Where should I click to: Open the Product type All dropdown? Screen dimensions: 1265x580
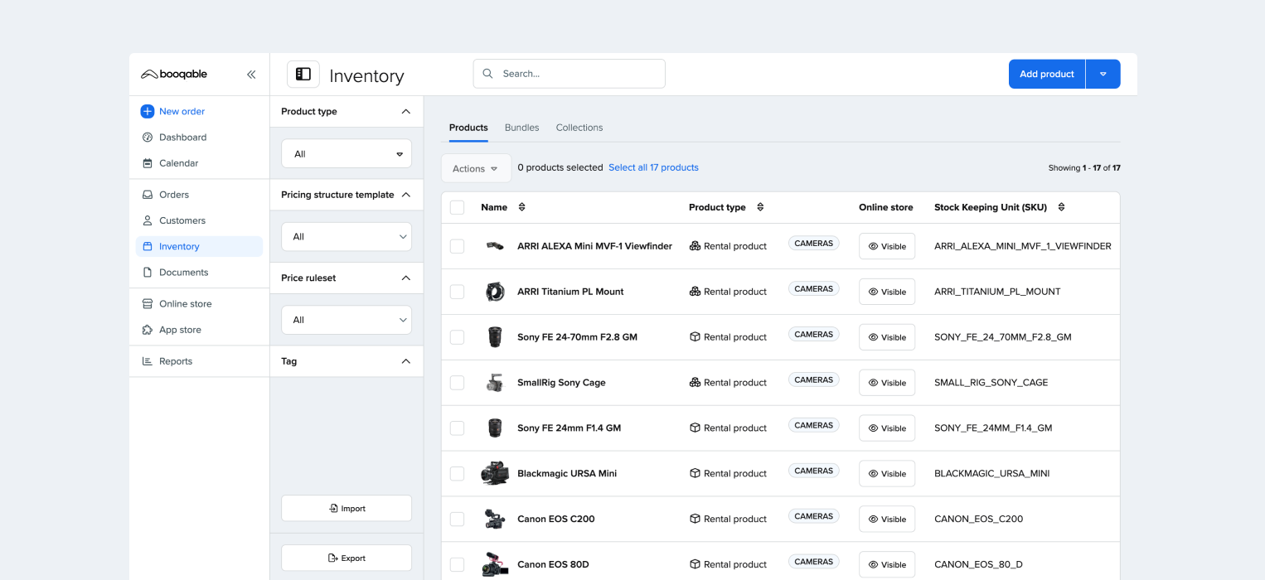click(347, 154)
